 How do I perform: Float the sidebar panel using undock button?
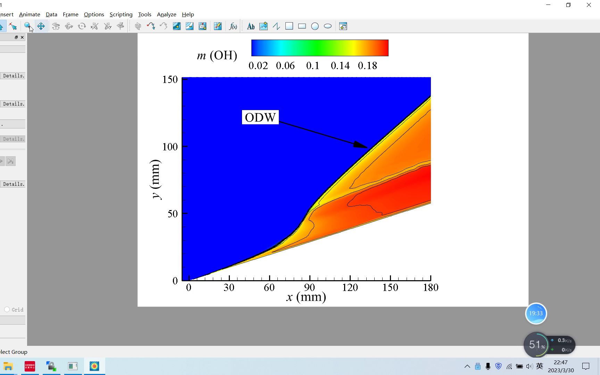tap(16, 37)
